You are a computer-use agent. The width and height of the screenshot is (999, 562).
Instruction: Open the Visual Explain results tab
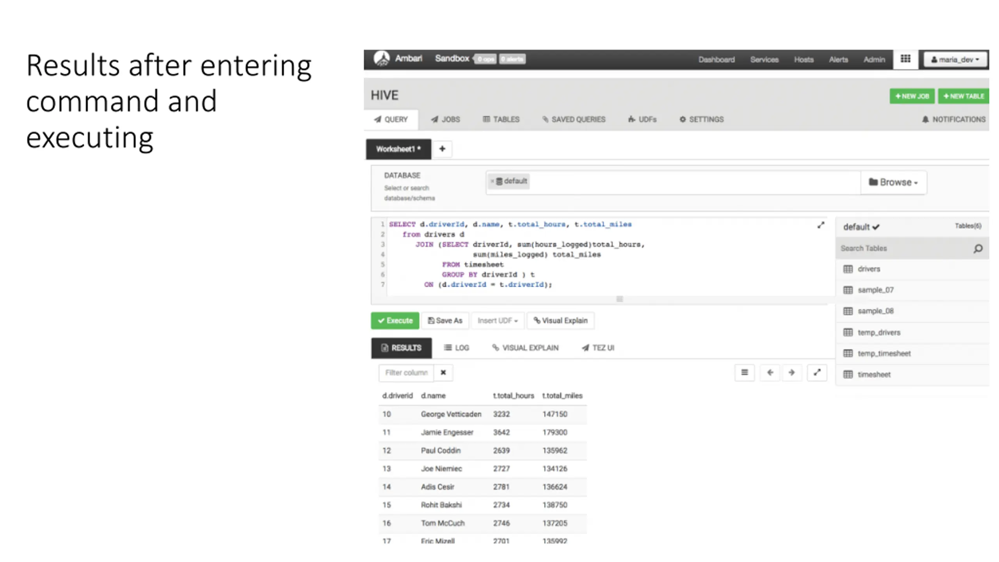(525, 348)
